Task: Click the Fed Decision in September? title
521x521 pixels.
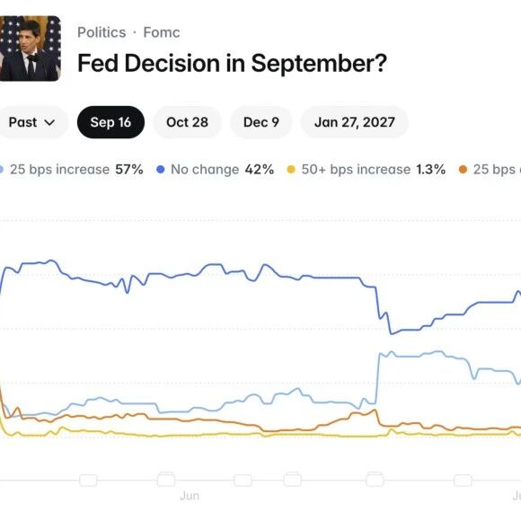Action: pos(232,63)
